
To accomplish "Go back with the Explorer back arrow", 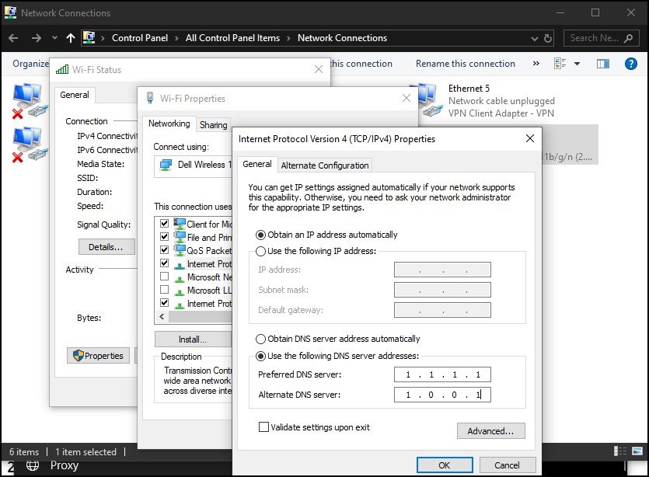I will (13, 38).
